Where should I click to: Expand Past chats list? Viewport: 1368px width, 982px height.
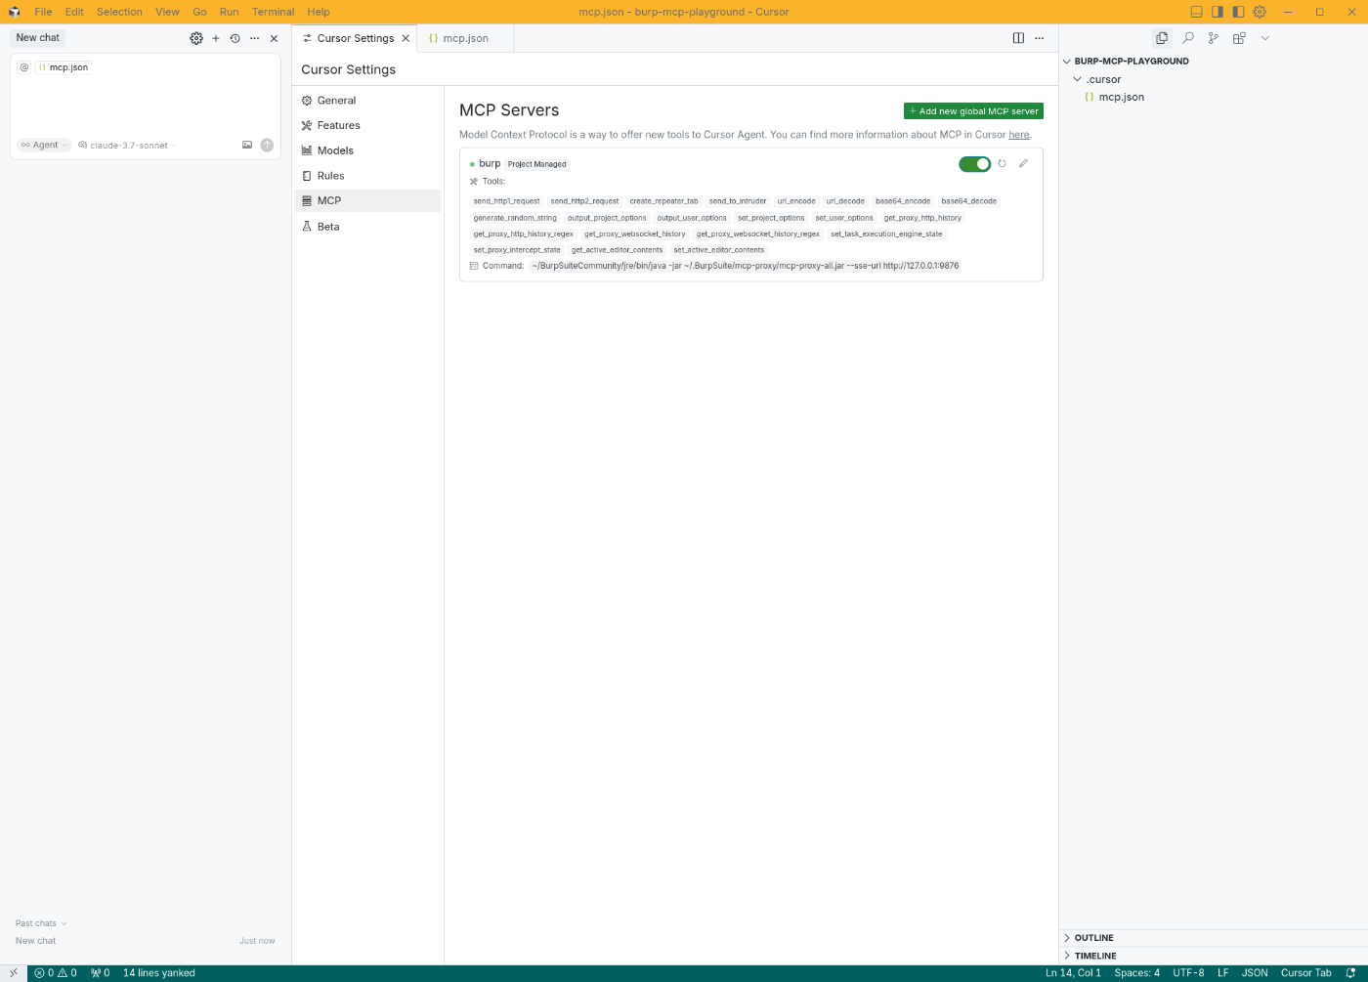pyautogui.click(x=41, y=923)
